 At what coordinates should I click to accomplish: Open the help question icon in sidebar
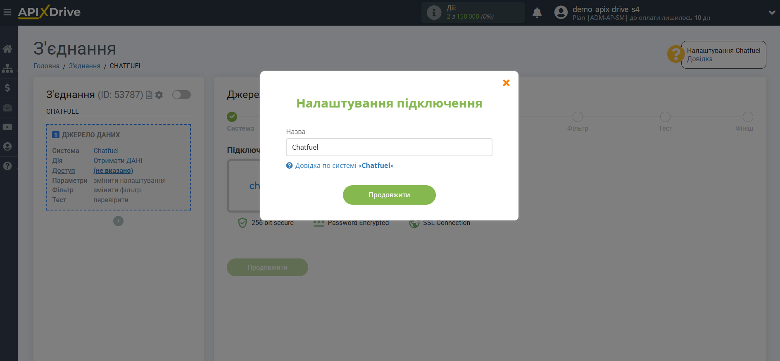pos(7,166)
